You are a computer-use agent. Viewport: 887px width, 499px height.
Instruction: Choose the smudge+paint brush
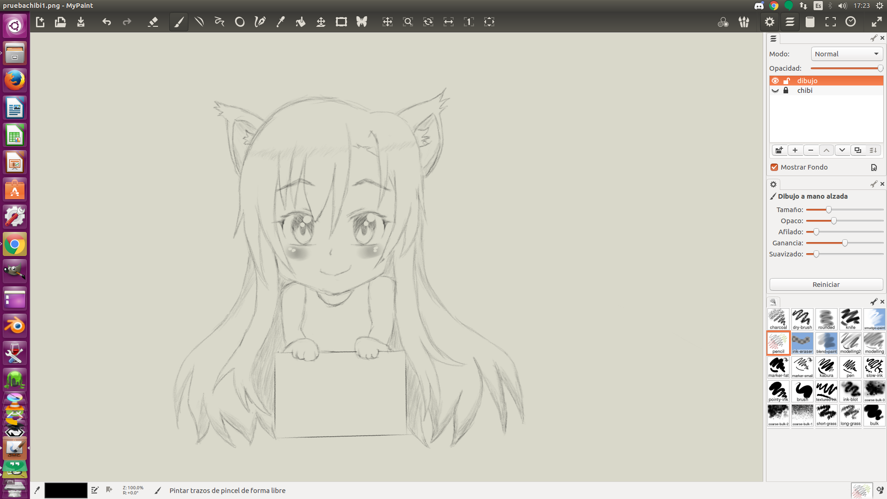pyautogui.click(x=875, y=319)
